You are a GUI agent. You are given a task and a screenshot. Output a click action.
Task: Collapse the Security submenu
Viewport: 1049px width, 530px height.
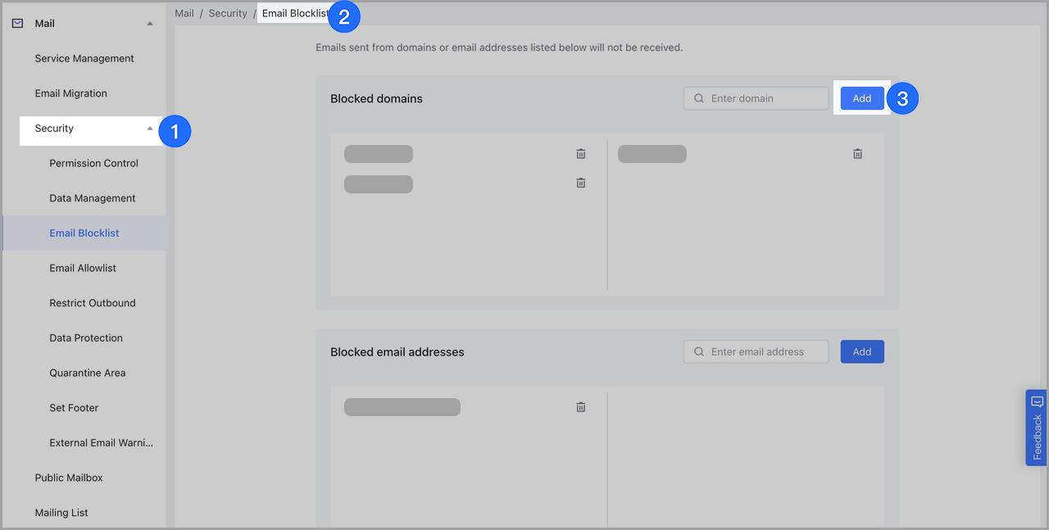coord(149,128)
